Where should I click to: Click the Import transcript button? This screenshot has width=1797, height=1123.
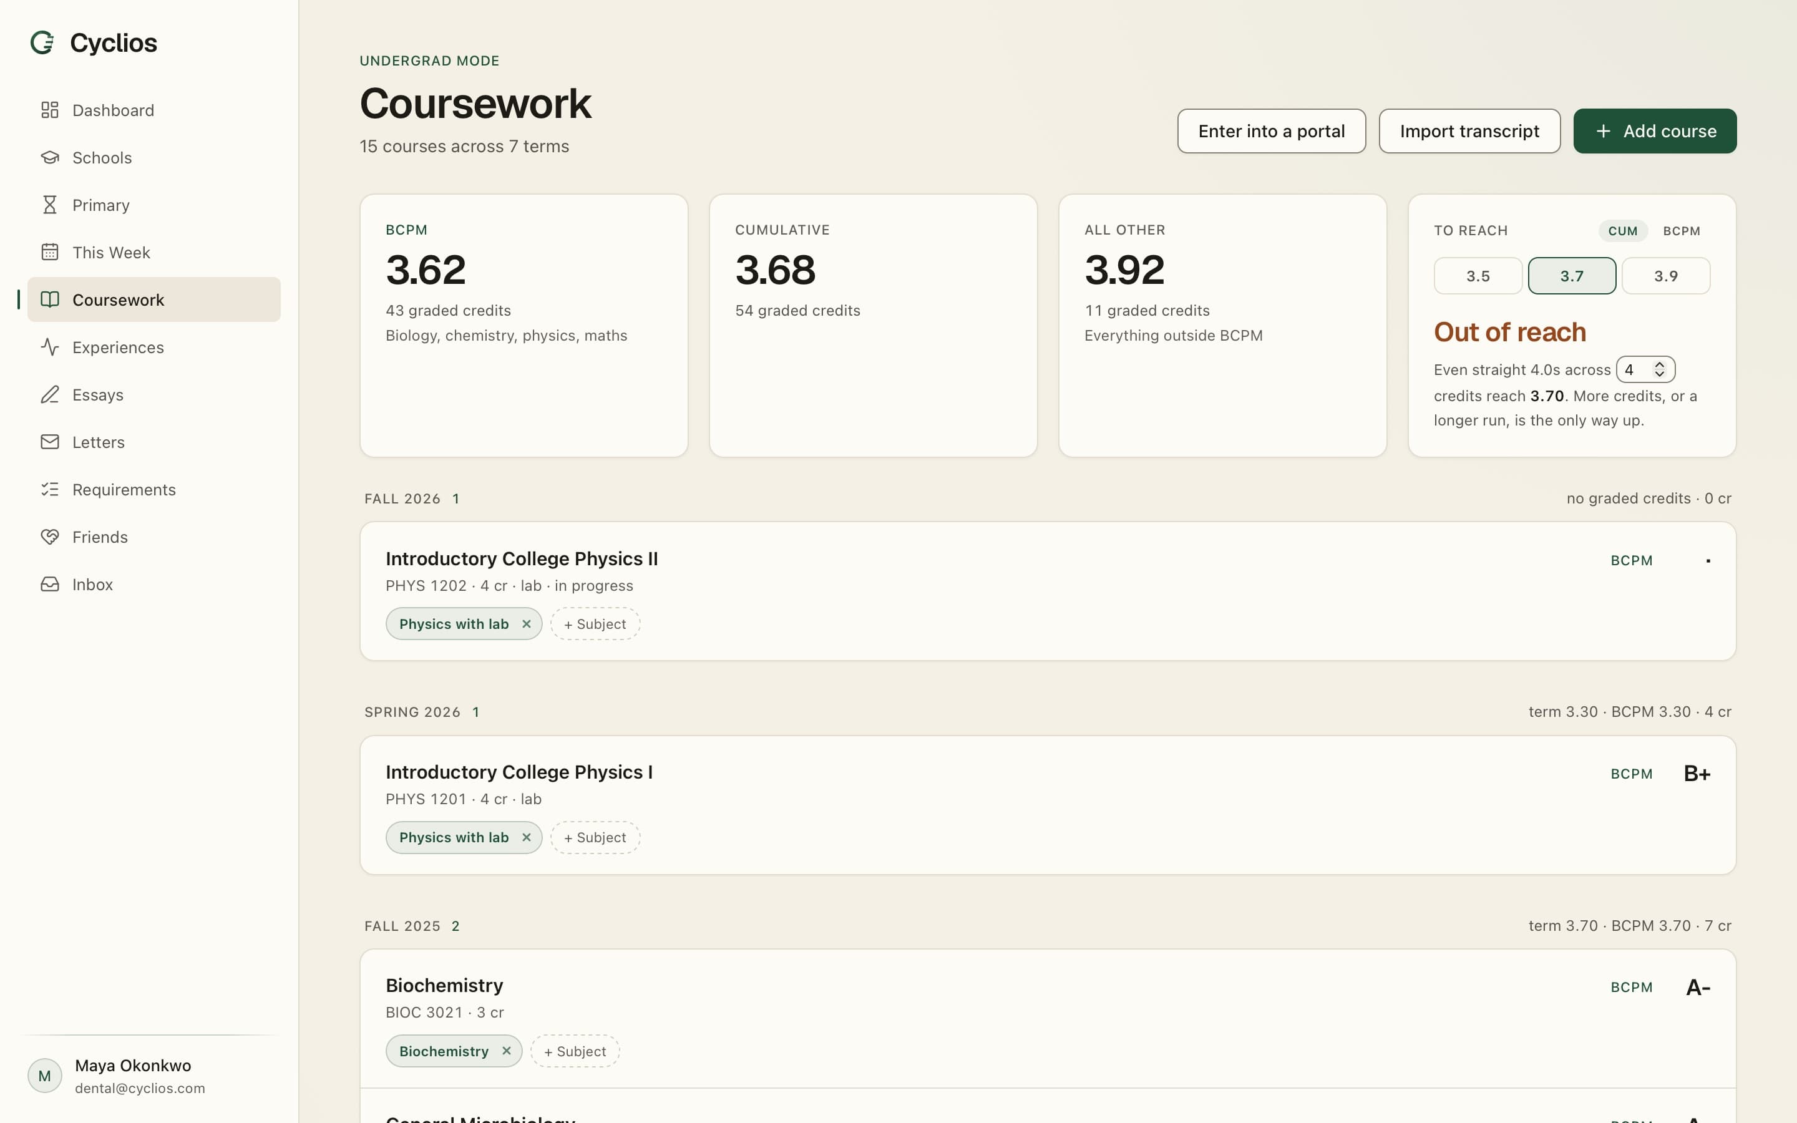pyautogui.click(x=1469, y=131)
